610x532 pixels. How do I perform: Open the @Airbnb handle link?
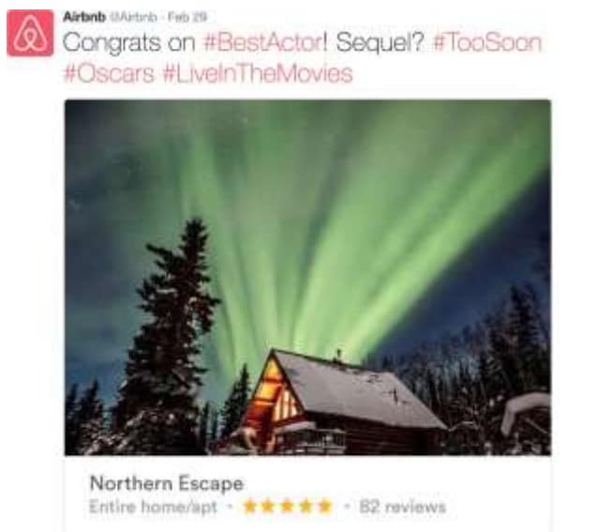tap(134, 17)
